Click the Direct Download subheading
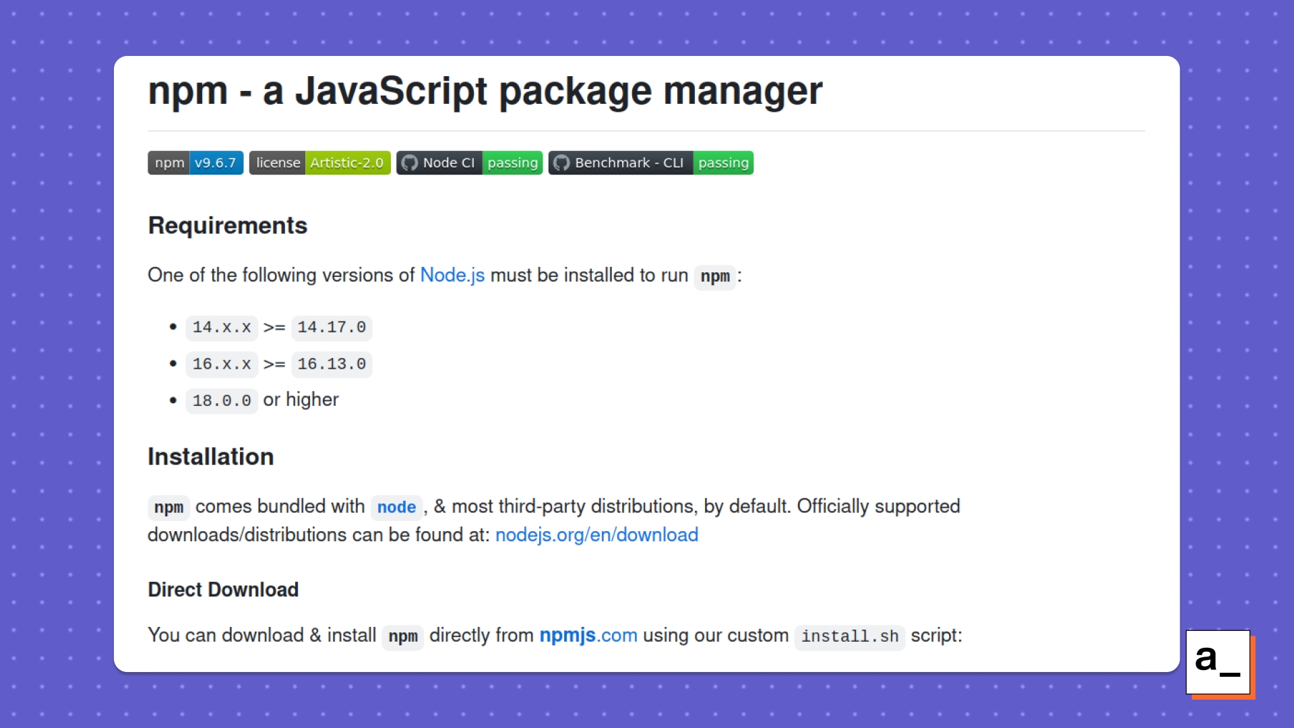 coord(223,589)
